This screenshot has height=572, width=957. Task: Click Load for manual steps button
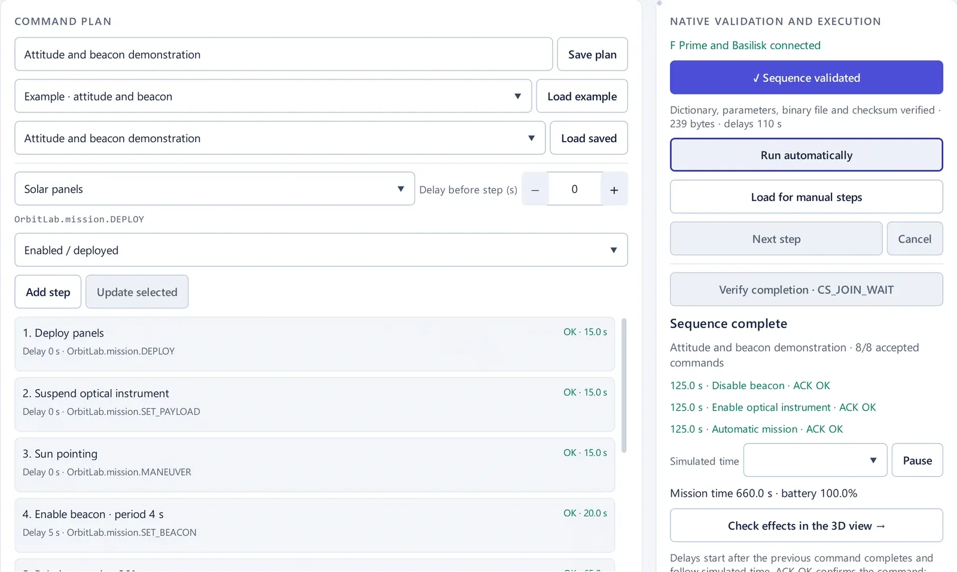pyautogui.click(x=806, y=197)
